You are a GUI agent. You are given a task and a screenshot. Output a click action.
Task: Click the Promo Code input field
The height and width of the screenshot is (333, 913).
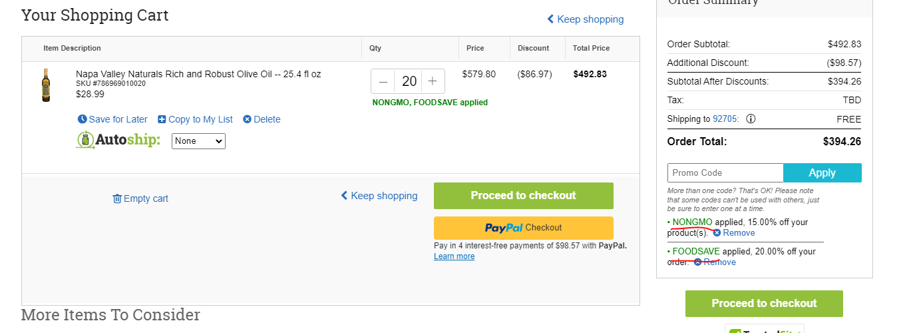click(x=725, y=172)
